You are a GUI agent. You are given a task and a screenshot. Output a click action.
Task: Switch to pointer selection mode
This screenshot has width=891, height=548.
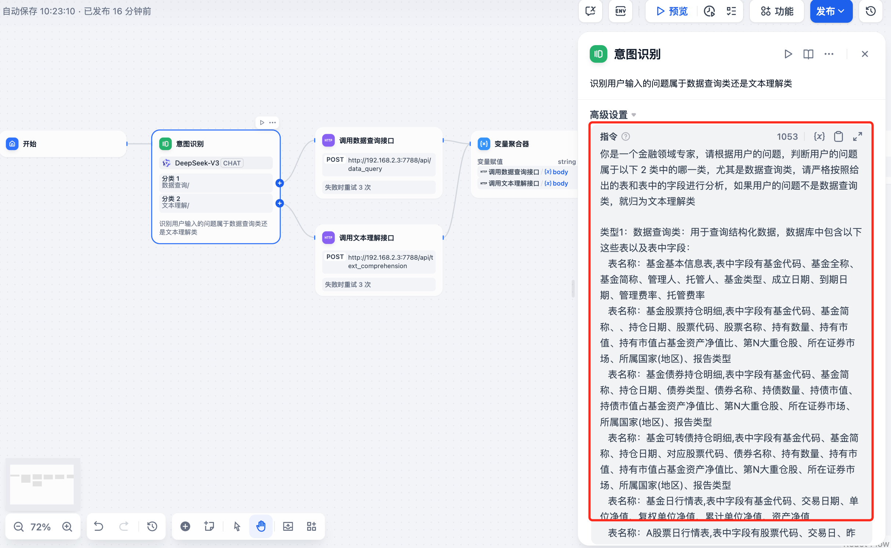tap(237, 527)
